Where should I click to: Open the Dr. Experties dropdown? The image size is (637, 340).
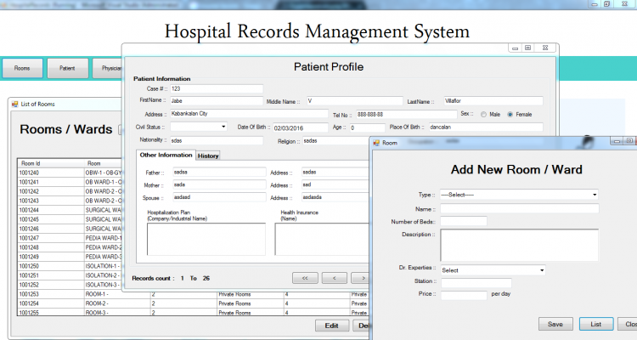542,270
